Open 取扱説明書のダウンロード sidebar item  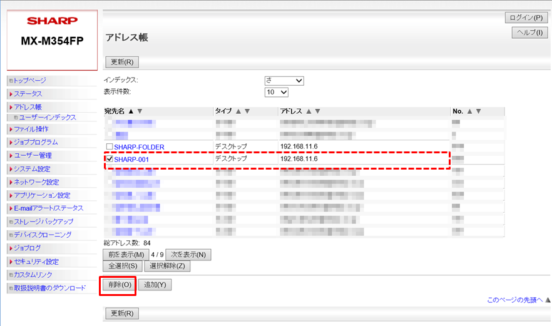tap(49, 288)
